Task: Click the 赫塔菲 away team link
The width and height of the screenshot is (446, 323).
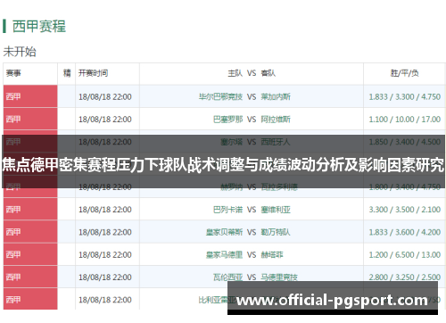Action: [272, 254]
